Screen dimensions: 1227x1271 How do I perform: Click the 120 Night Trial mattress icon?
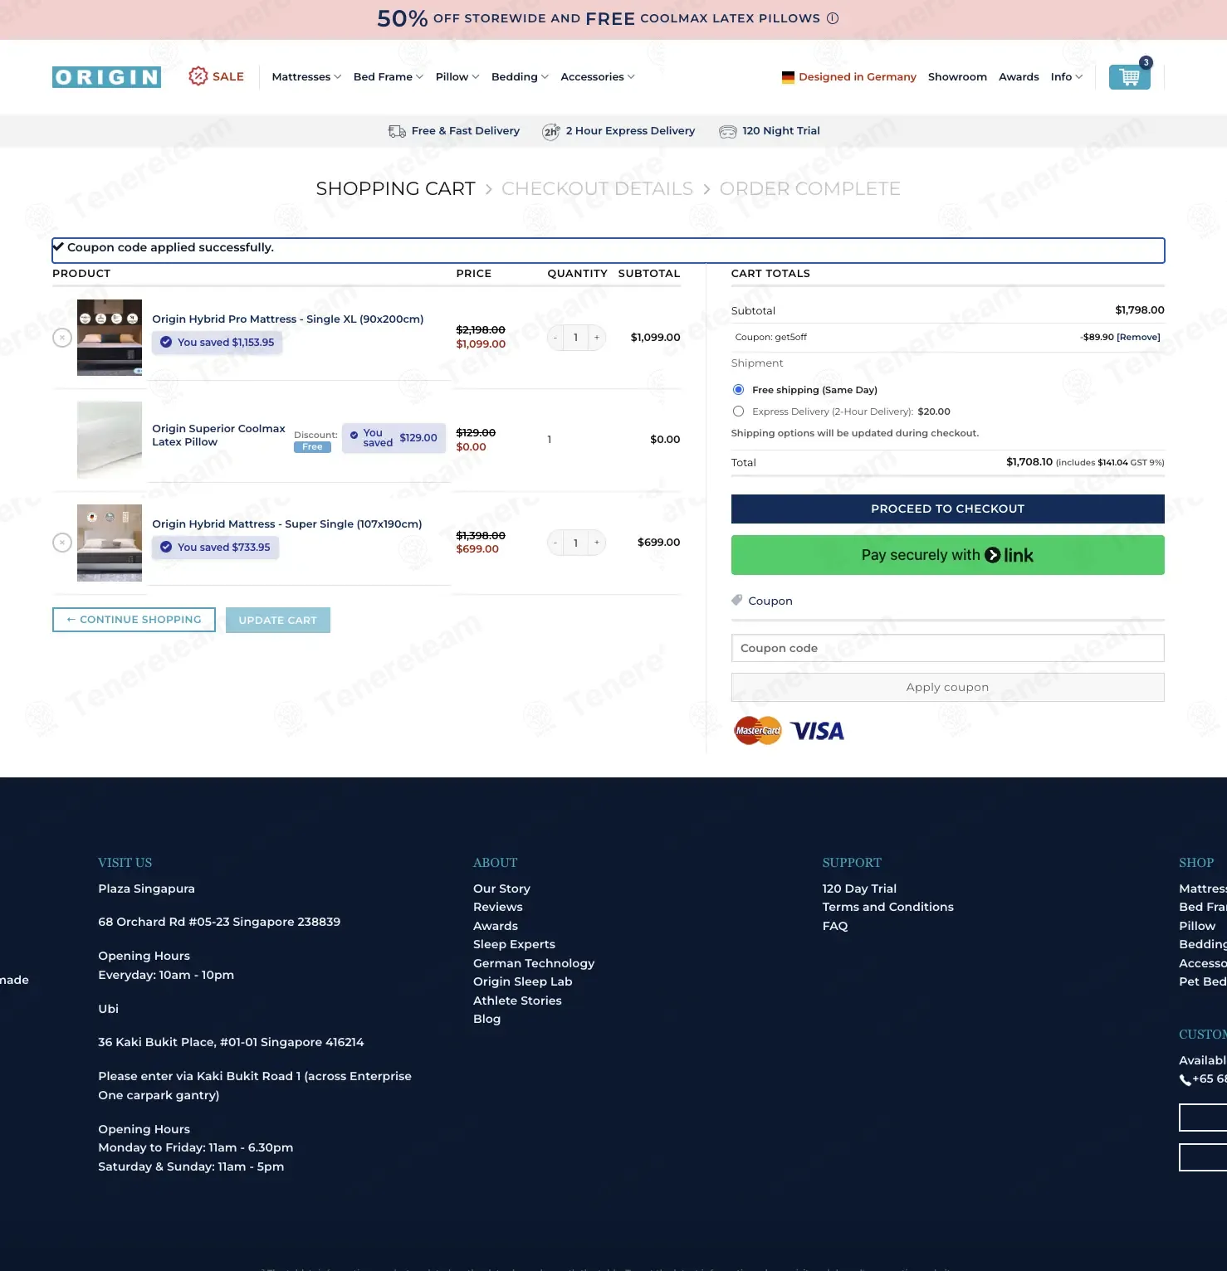point(727,131)
